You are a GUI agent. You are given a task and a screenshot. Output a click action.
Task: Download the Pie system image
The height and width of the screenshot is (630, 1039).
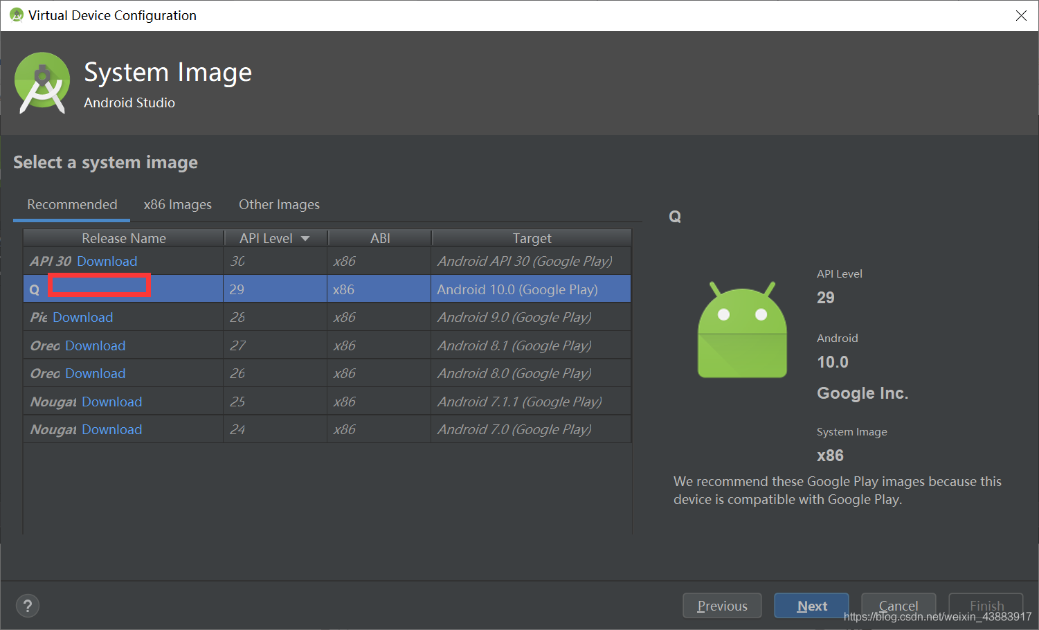click(83, 317)
